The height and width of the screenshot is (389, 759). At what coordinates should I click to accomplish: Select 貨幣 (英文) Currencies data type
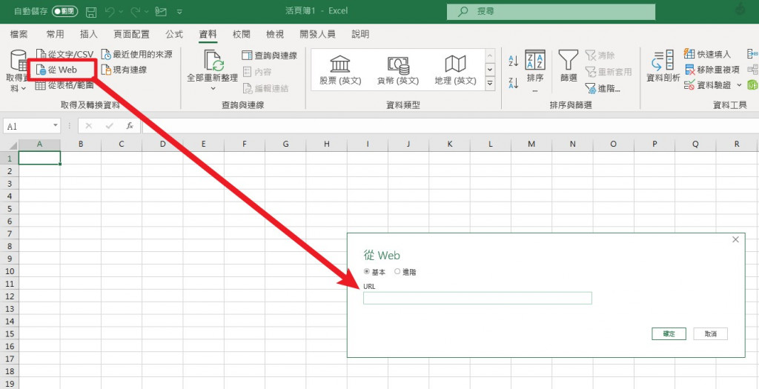click(398, 70)
